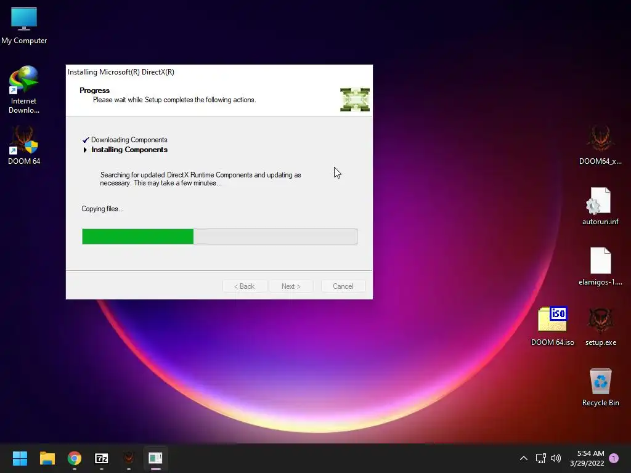
Task: Click the disabled Back button
Action: [x=244, y=286]
